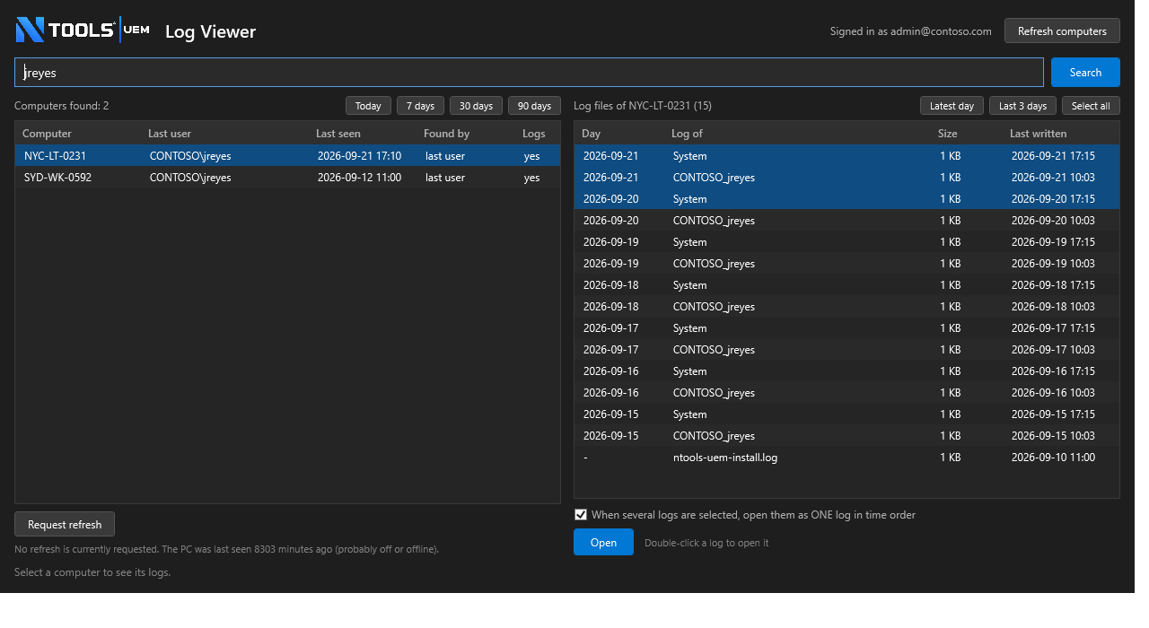Sort by Found by column header
Screen dimensions: 1149x628
tap(447, 134)
